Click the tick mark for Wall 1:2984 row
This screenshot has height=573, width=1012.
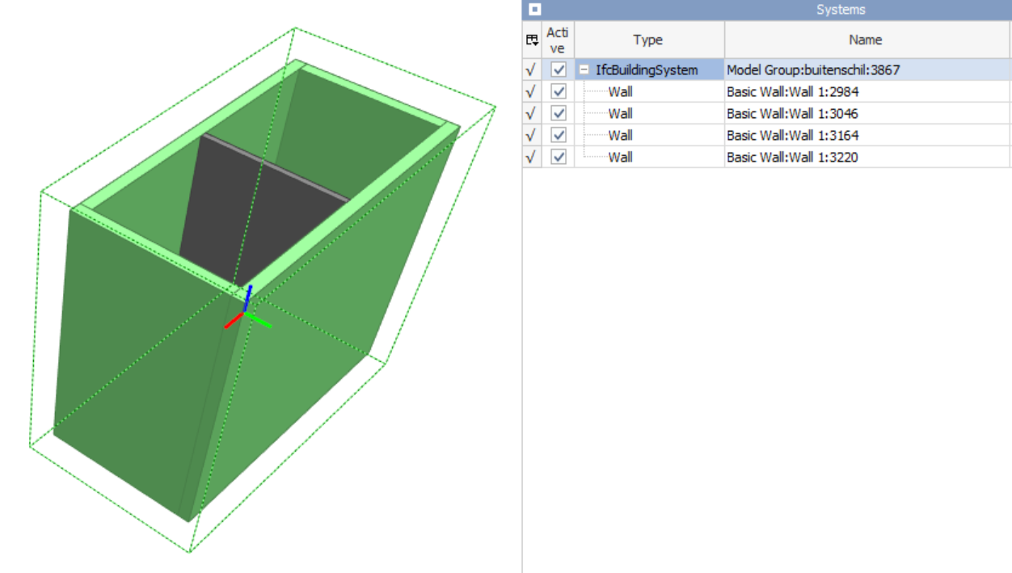point(531,92)
